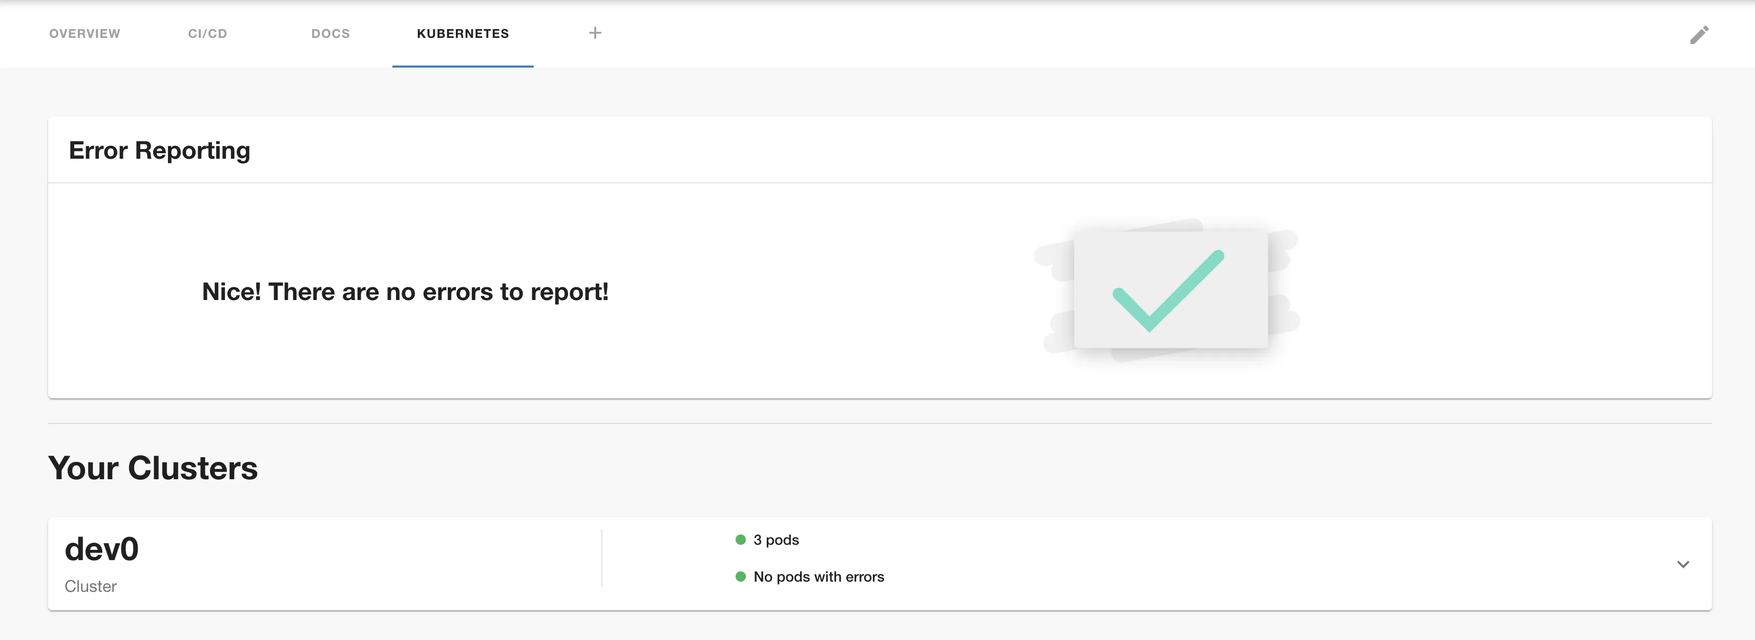Expand the dev0 cluster chevron

point(1683,564)
